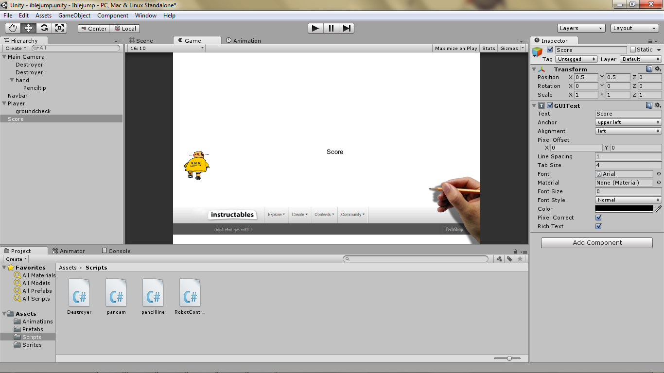
Task: Start Play mode with the Play button
Action: pyautogui.click(x=315, y=28)
